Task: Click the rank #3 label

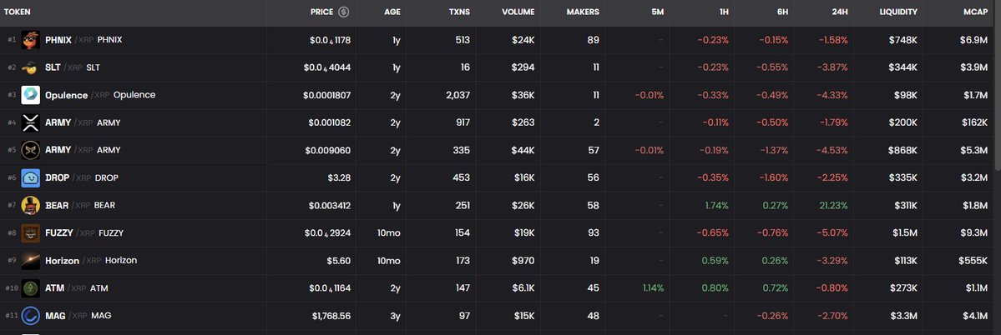Action: [x=12, y=95]
